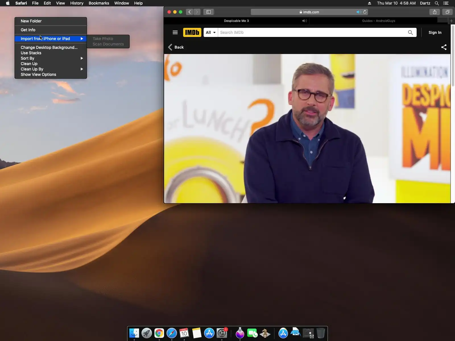Image resolution: width=455 pixels, height=341 pixels.
Task: Expand the Sort By submenu
Action: pyautogui.click(x=51, y=58)
